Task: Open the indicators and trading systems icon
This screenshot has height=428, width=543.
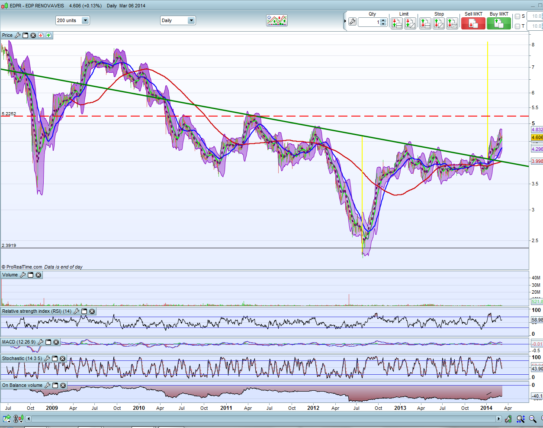Action: (277, 20)
